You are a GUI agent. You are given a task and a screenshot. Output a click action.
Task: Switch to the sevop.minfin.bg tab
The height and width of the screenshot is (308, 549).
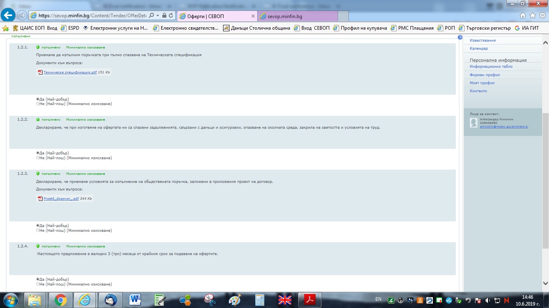(297, 16)
